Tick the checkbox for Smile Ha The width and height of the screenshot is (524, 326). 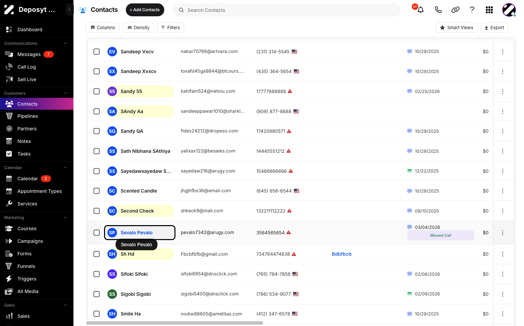coord(97,314)
